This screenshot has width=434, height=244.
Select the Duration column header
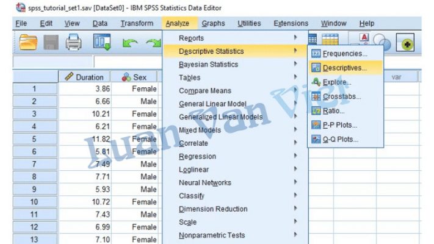click(85, 77)
